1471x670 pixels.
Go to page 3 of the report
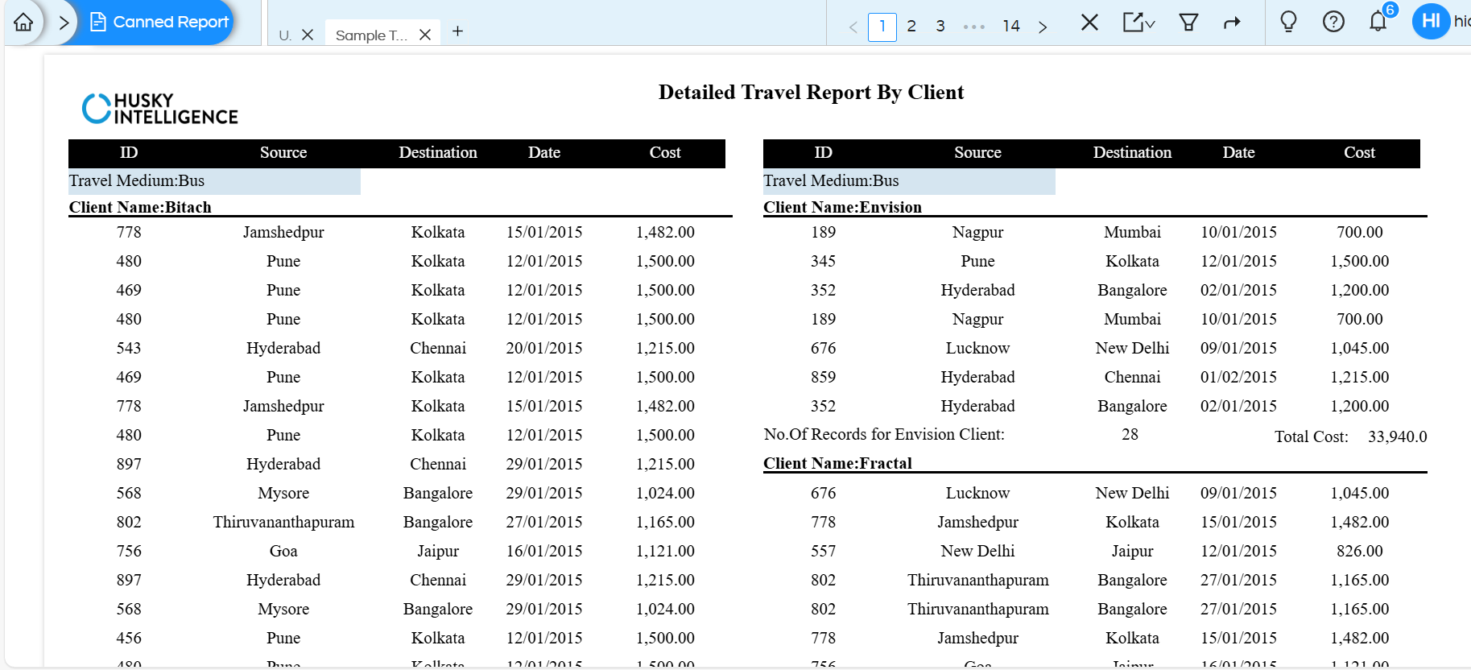tap(940, 26)
